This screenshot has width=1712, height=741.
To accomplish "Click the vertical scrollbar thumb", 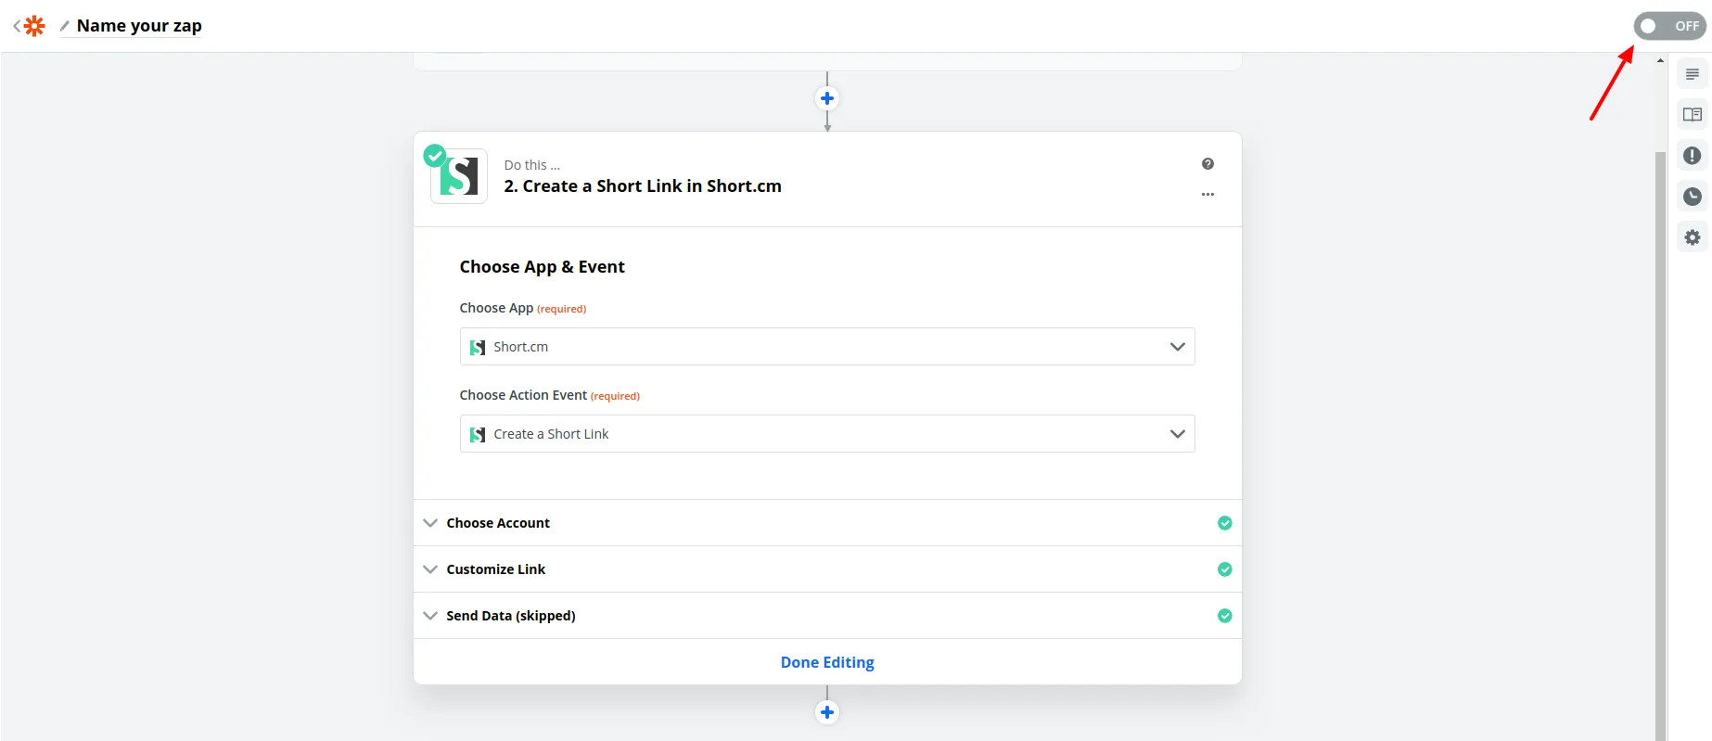I will [1661, 445].
